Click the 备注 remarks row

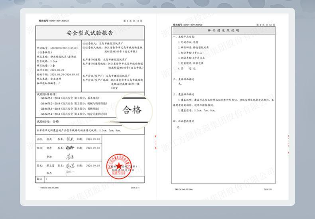click(x=90, y=179)
